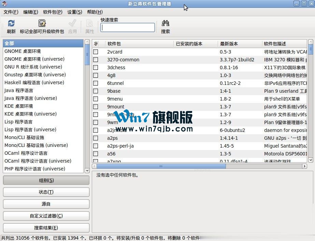This screenshot has width=315, height=241.
Task: Sort by the 最新版本 column header
Action: point(240,44)
